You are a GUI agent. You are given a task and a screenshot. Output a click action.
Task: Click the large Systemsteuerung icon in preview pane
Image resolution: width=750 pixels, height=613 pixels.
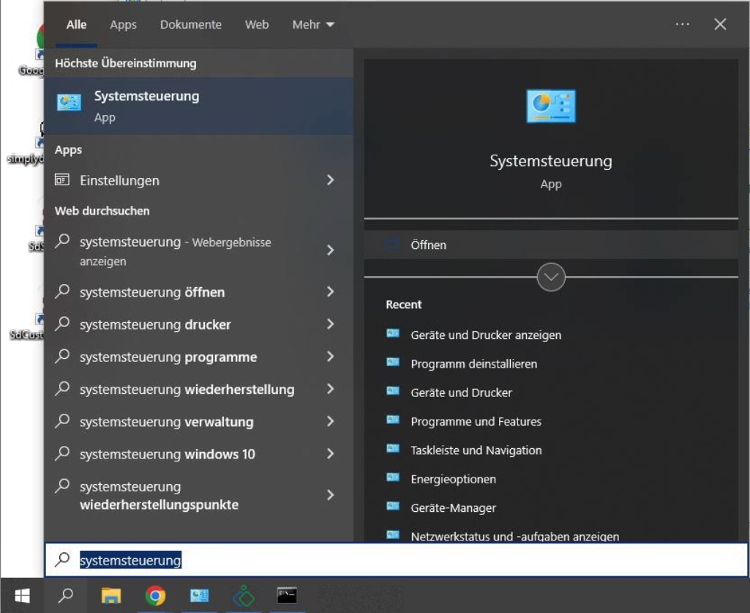click(551, 106)
